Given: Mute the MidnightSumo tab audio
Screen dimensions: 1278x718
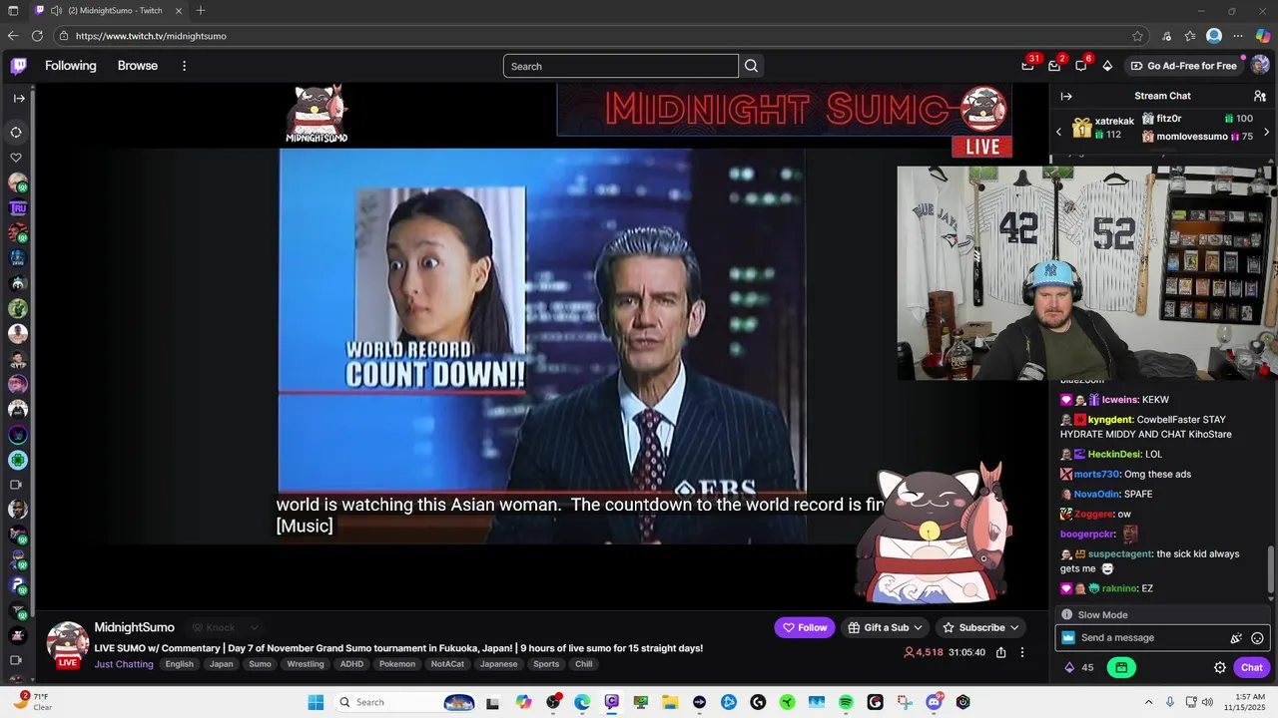Looking at the screenshot, I should click(x=56, y=10).
